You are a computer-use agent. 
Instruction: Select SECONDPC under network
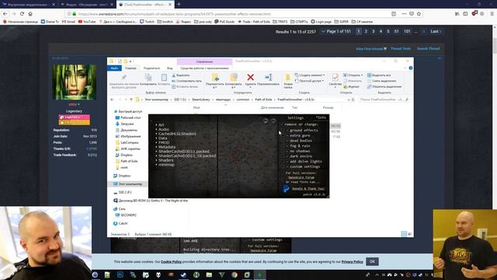coord(126,215)
